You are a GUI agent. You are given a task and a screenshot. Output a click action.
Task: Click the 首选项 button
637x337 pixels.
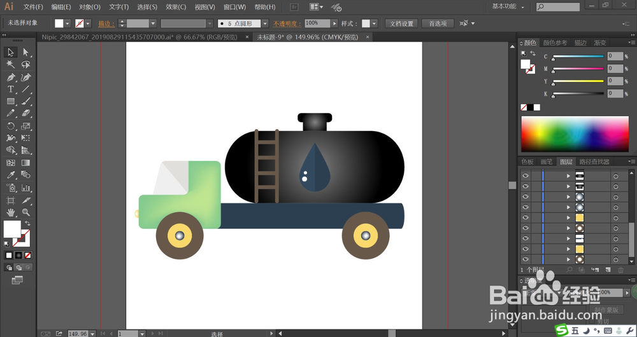pyautogui.click(x=438, y=24)
